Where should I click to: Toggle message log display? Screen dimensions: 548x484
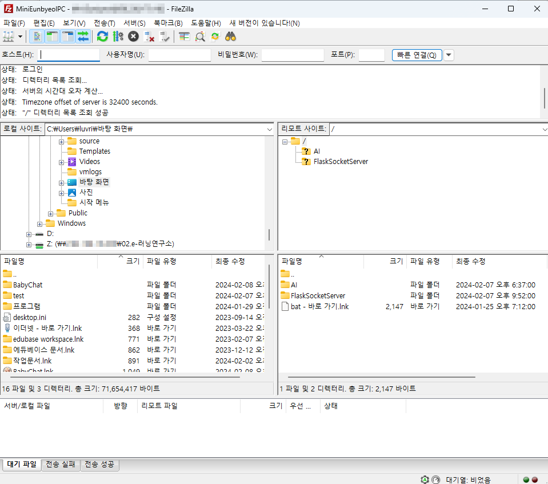37,37
